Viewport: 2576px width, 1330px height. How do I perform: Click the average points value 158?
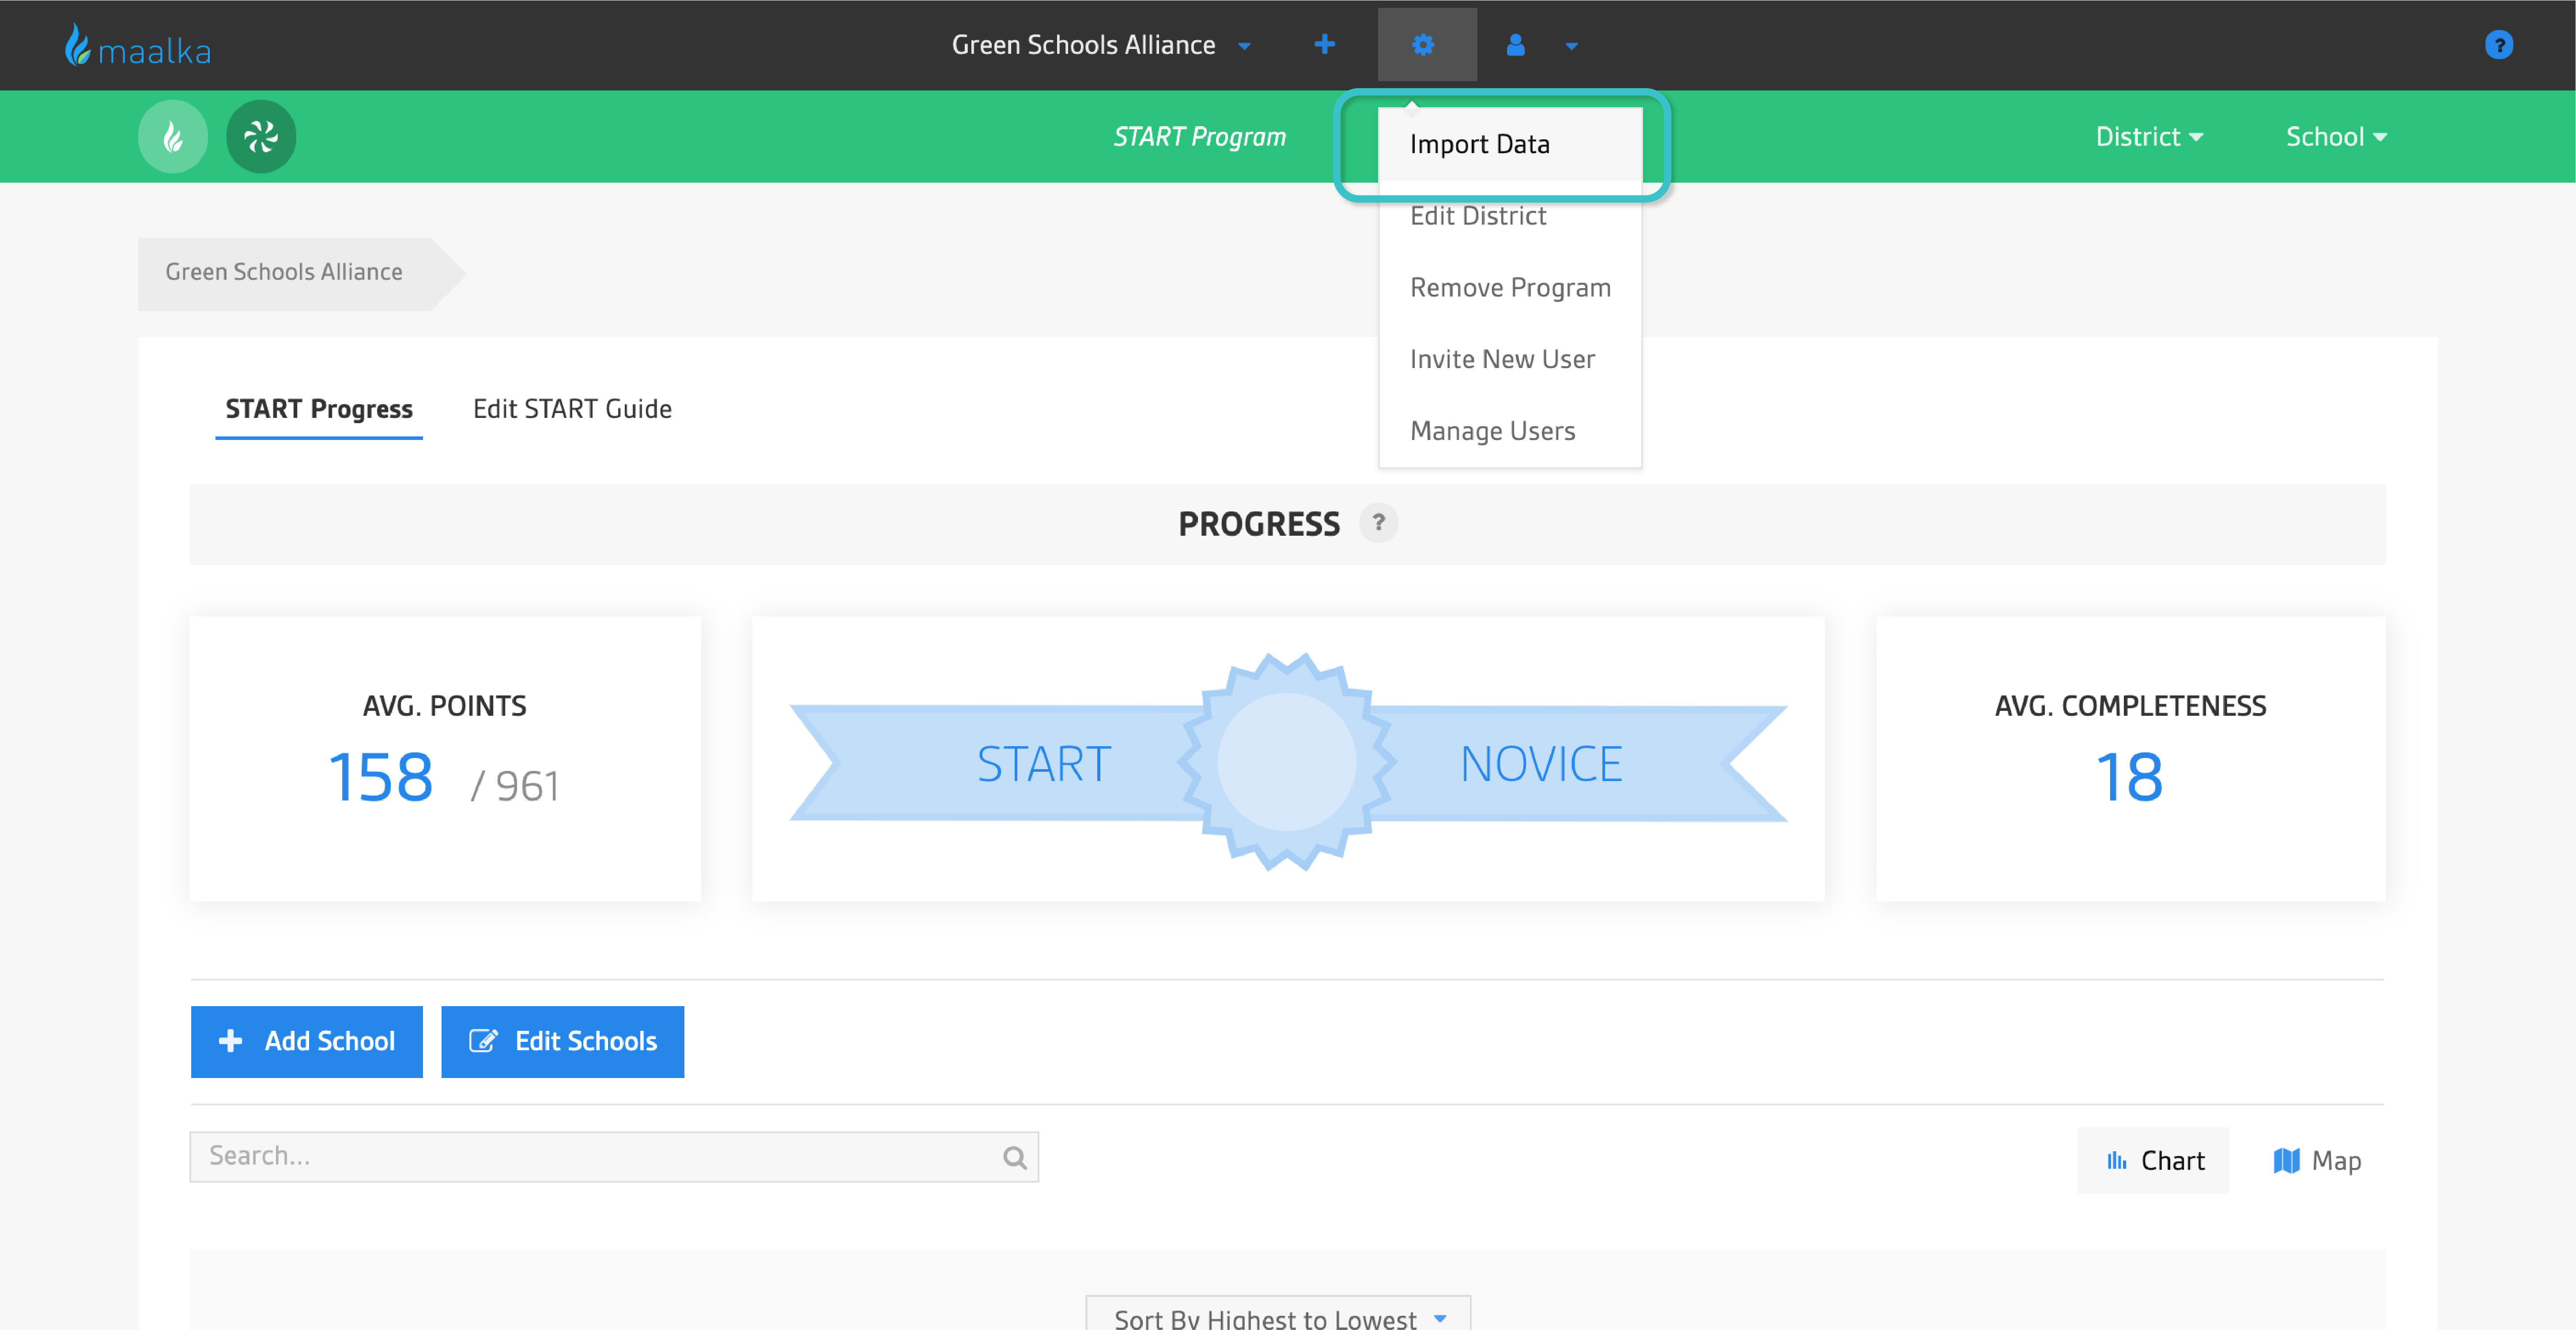pos(381,778)
